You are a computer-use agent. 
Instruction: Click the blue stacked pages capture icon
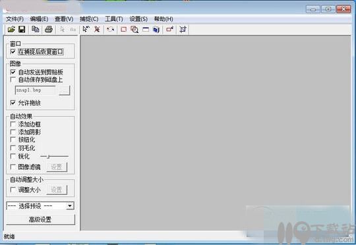click(156, 30)
